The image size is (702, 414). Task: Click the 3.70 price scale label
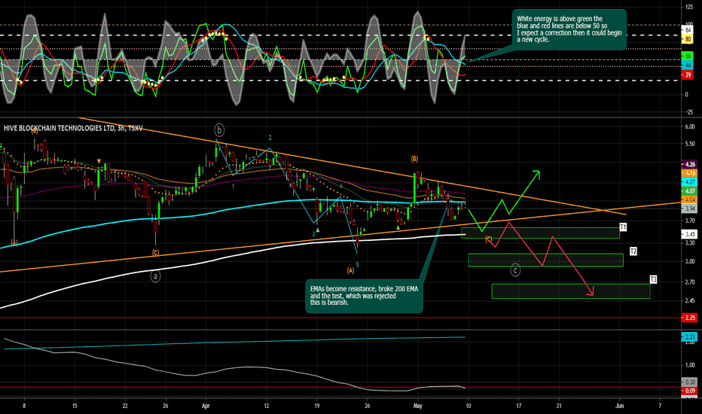coord(690,221)
